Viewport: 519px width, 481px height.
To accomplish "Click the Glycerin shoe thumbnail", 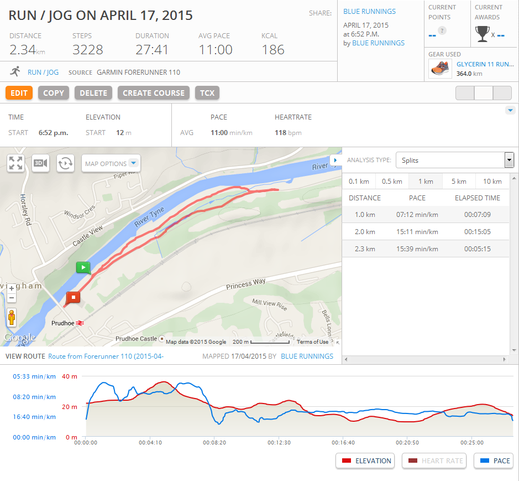I will point(440,69).
